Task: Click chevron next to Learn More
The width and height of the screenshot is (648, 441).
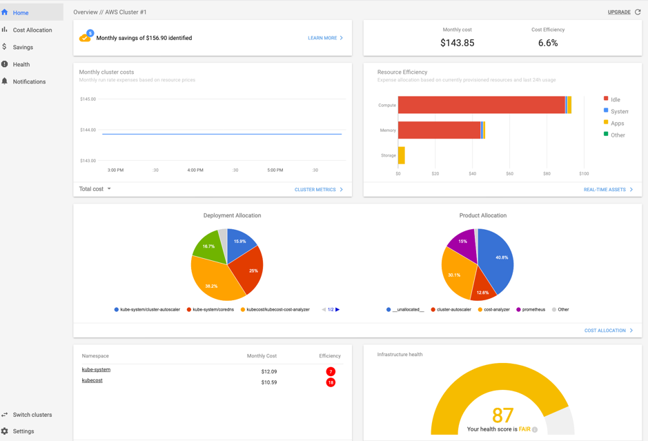Action: coord(342,37)
